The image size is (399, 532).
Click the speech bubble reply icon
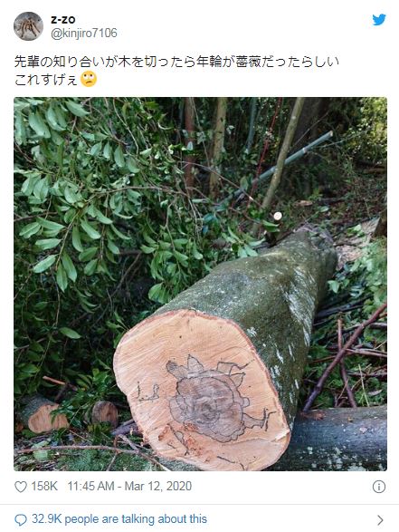click(x=21, y=519)
